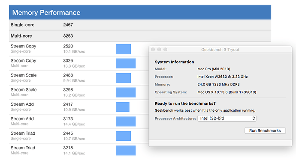Viewport: 296px width, 160px height.
Task: Click the 13.3 GB/sec value
Action: point(74,66)
